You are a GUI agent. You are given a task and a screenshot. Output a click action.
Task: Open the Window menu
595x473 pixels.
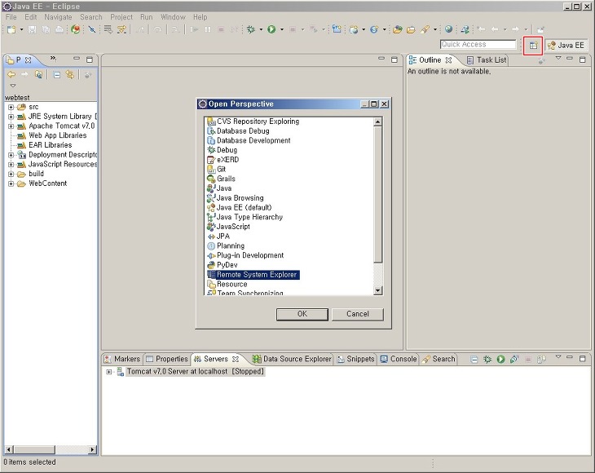point(173,17)
